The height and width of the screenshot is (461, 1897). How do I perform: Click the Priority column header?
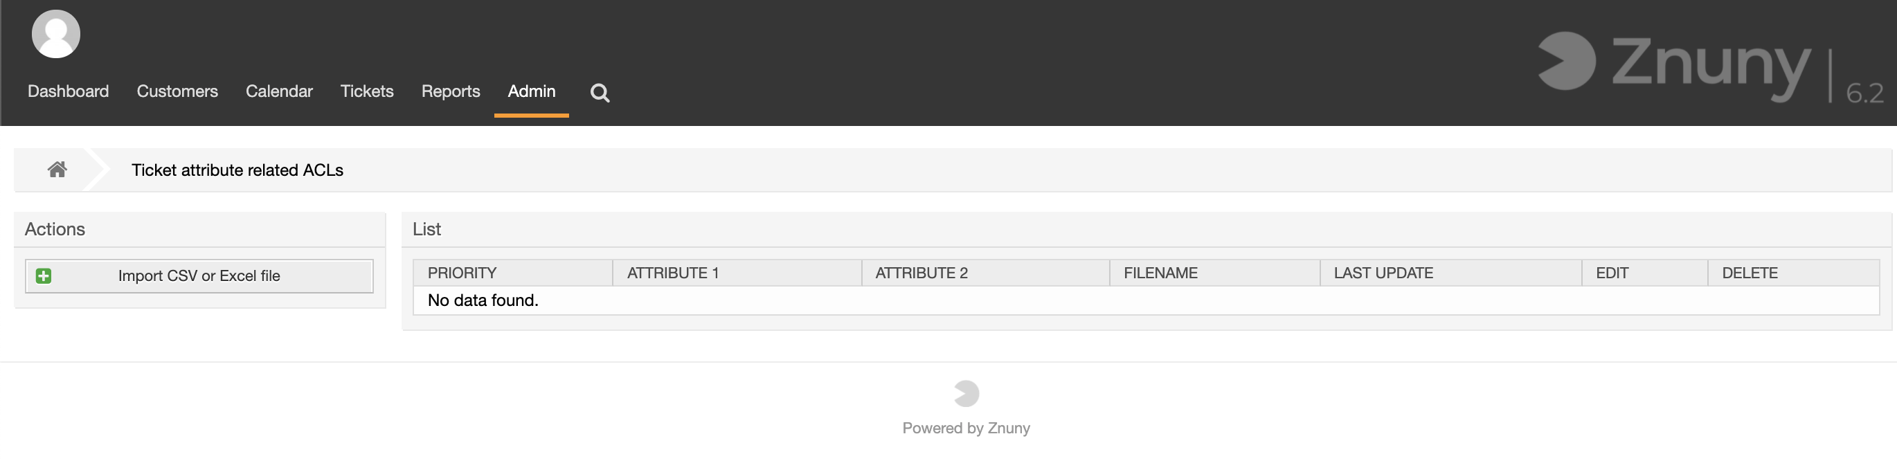coord(462,273)
